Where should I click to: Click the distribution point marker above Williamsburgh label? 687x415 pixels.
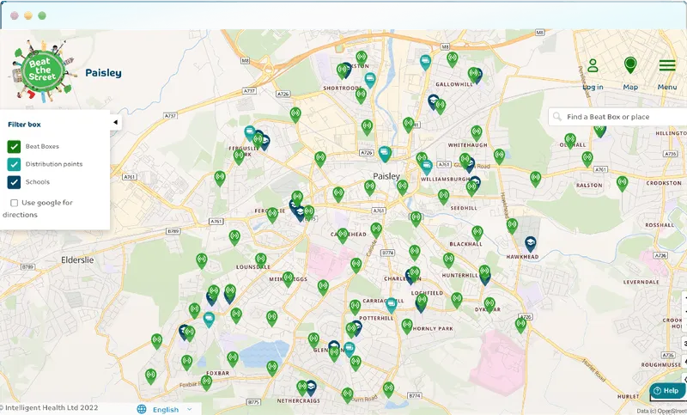pyautogui.click(x=426, y=167)
